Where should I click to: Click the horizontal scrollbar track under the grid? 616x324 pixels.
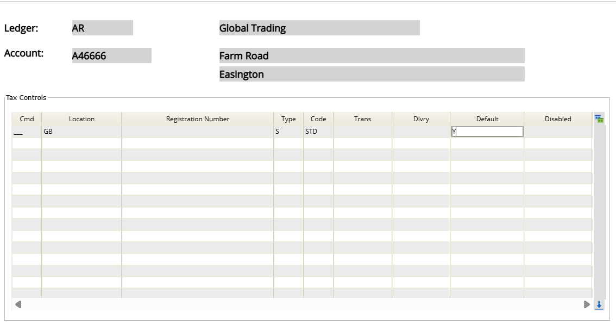(302, 304)
